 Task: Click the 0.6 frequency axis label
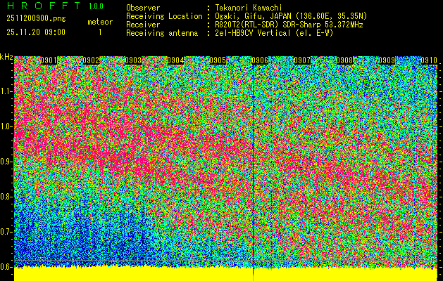click(x=5, y=267)
